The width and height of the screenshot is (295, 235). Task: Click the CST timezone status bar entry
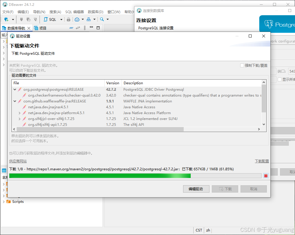tap(199, 230)
